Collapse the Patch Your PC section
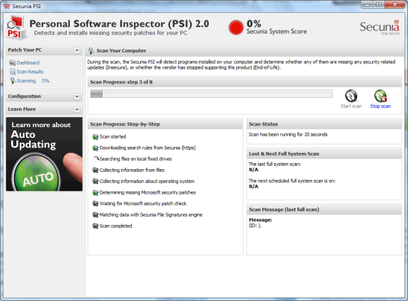This screenshot has height=301, width=408. (77, 50)
